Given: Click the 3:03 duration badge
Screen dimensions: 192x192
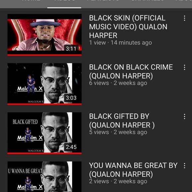Looking at the screenshot, I should [x=71, y=98].
